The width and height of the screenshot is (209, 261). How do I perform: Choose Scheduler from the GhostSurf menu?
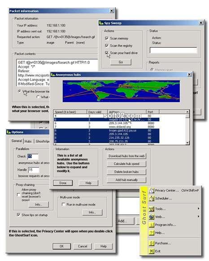point(174,198)
